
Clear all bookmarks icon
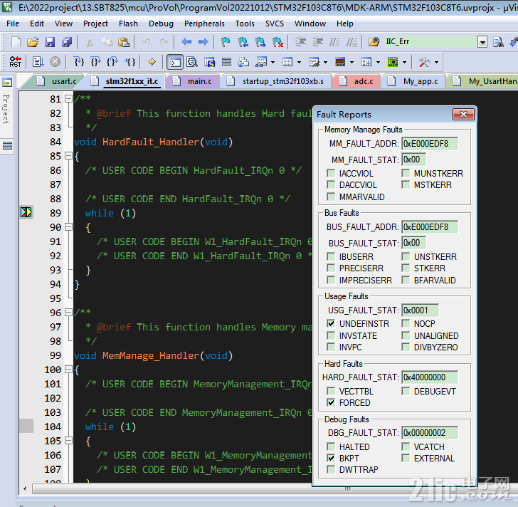[277, 42]
